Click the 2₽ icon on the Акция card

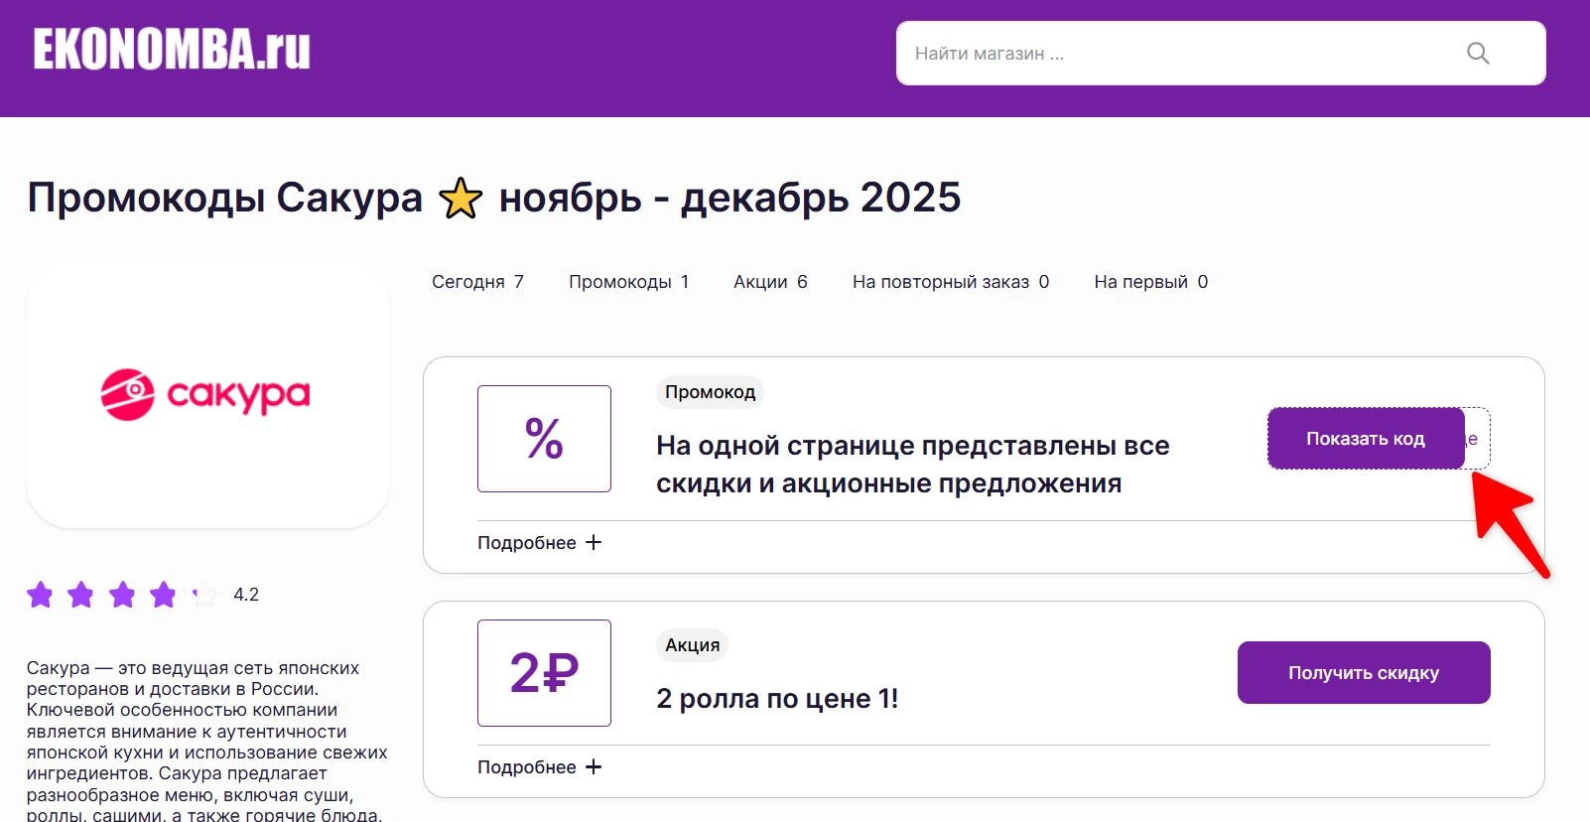pyautogui.click(x=544, y=672)
